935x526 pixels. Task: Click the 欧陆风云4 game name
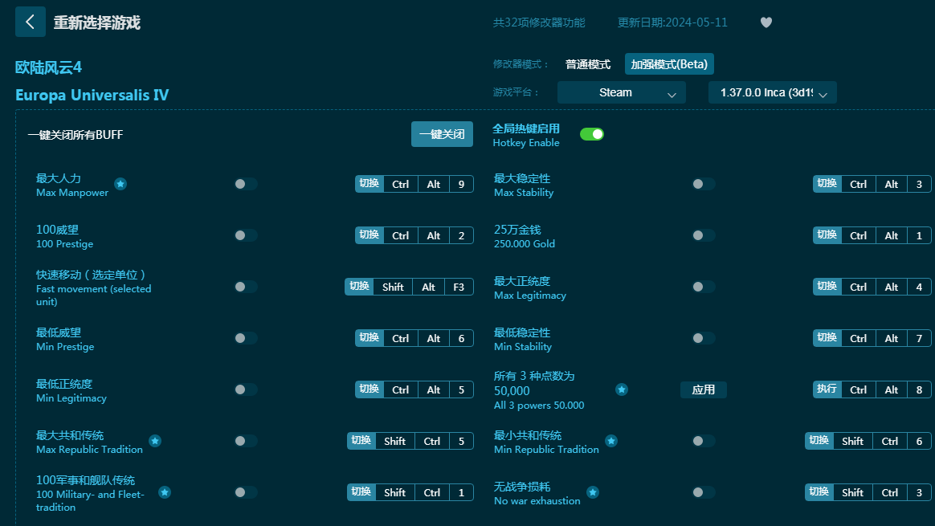tap(48, 67)
